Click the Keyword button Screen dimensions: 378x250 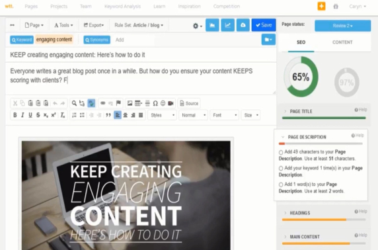[x=22, y=40]
